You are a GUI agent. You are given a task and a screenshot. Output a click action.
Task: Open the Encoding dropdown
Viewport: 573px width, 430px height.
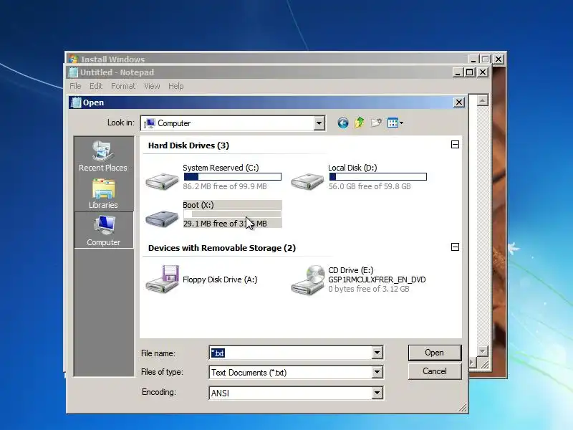pyautogui.click(x=377, y=393)
